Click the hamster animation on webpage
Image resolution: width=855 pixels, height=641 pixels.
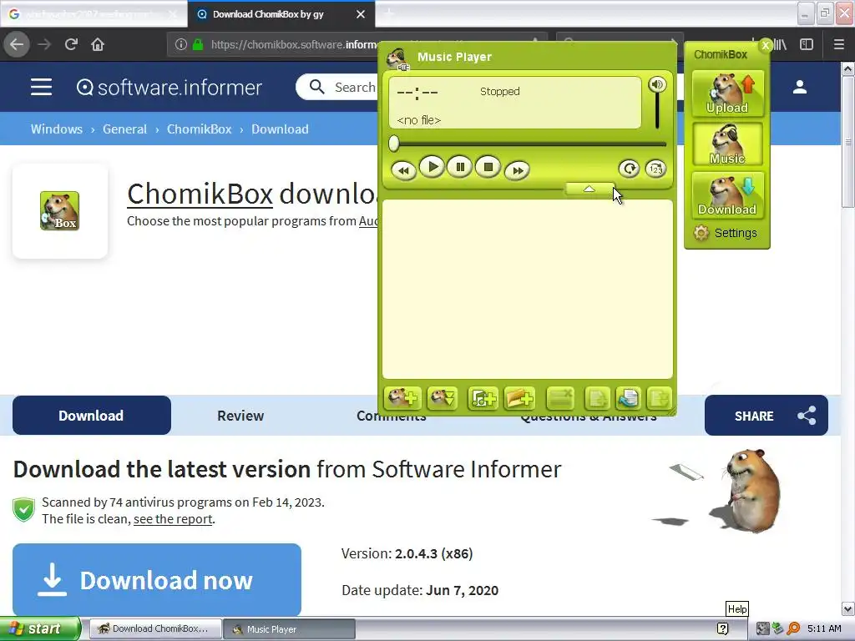point(752,489)
